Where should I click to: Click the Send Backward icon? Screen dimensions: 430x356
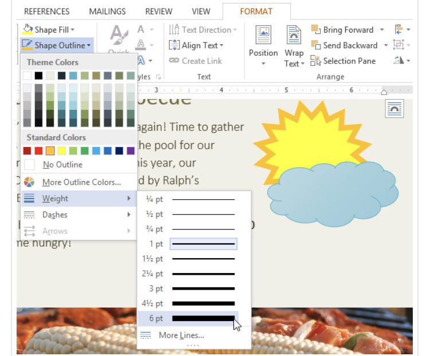(x=316, y=45)
